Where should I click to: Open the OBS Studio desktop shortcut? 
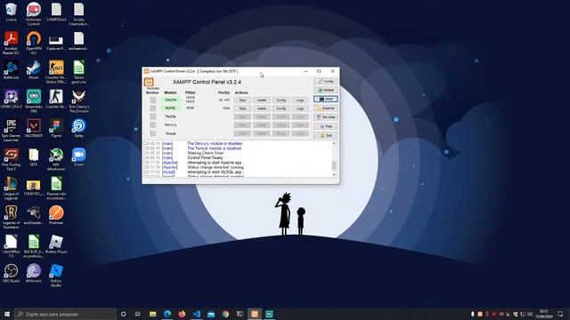point(11,274)
